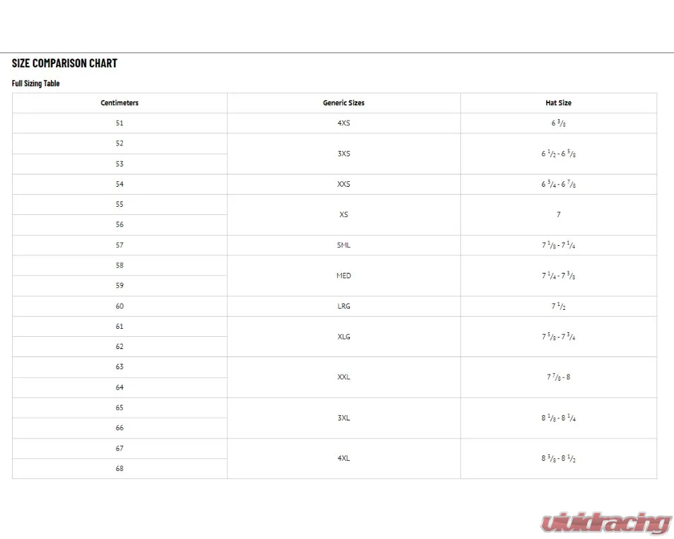This screenshot has width=674, height=539.
Task: Select the Centimeters column header
Action: tap(119, 102)
